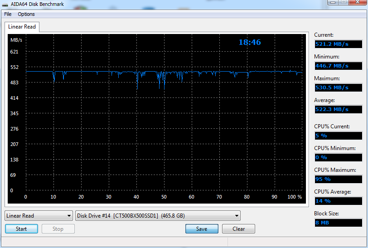The width and height of the screenshot is (368, 248).
Task: Clear the benchmark graph
Action: pyautogui.click(x=238, y=229)
